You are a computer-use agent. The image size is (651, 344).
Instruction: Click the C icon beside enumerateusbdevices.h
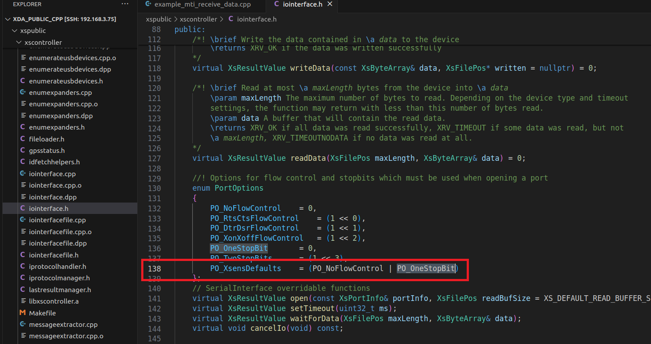(x=23, y=81)
